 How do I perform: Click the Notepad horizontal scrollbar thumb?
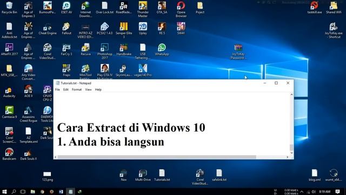[x=157, y=157]
